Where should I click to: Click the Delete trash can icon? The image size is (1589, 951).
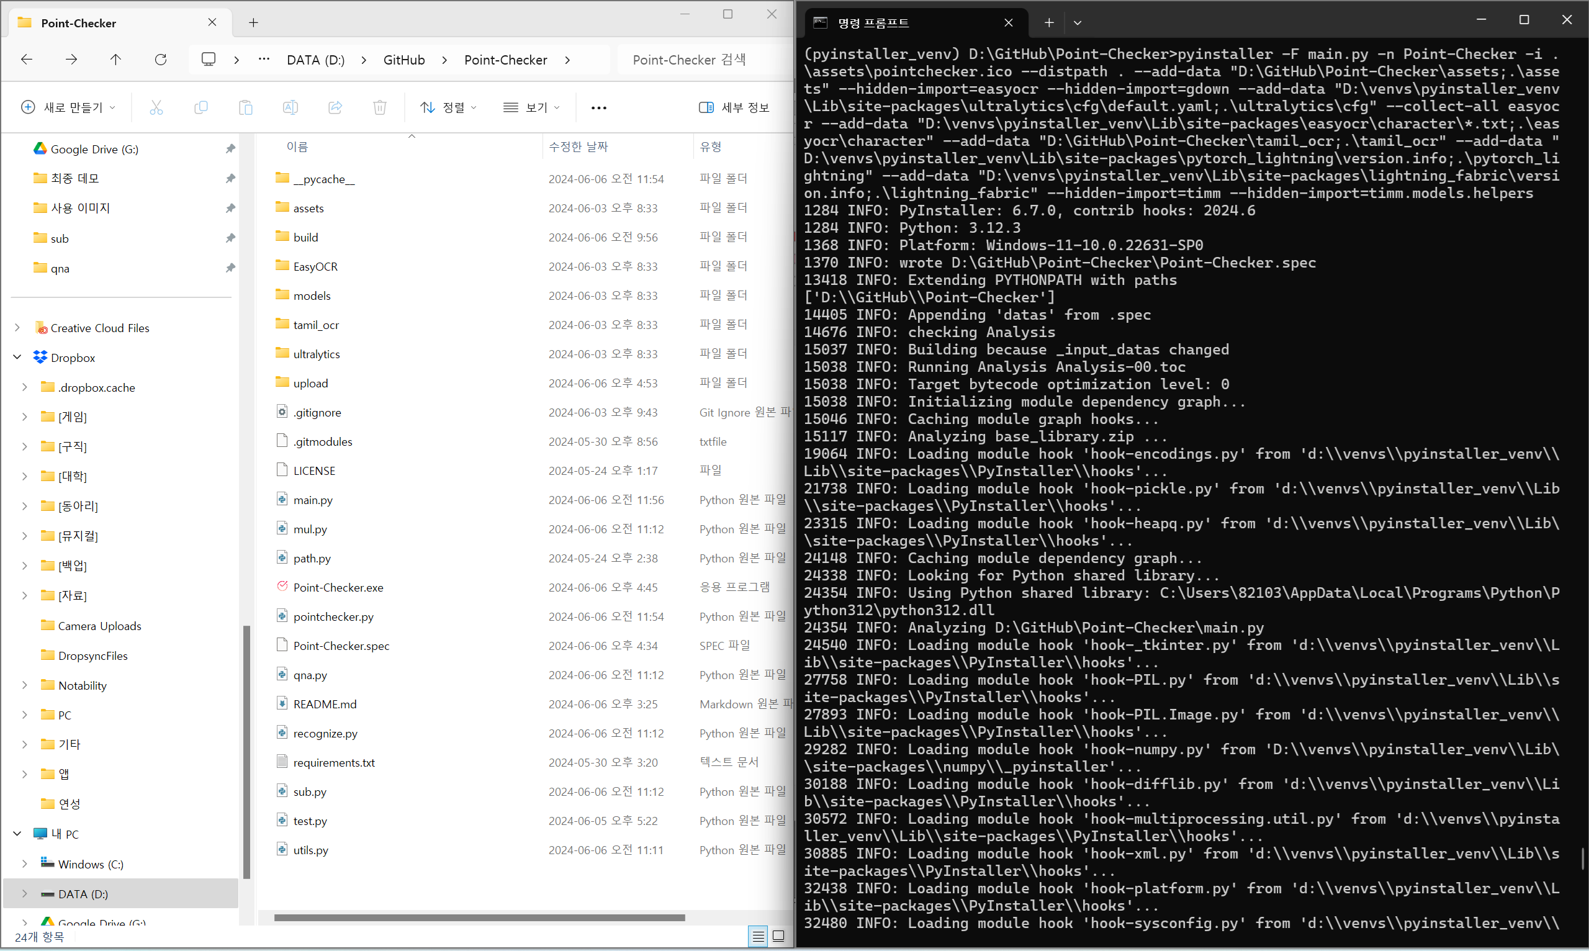click(x=380, y=107)
